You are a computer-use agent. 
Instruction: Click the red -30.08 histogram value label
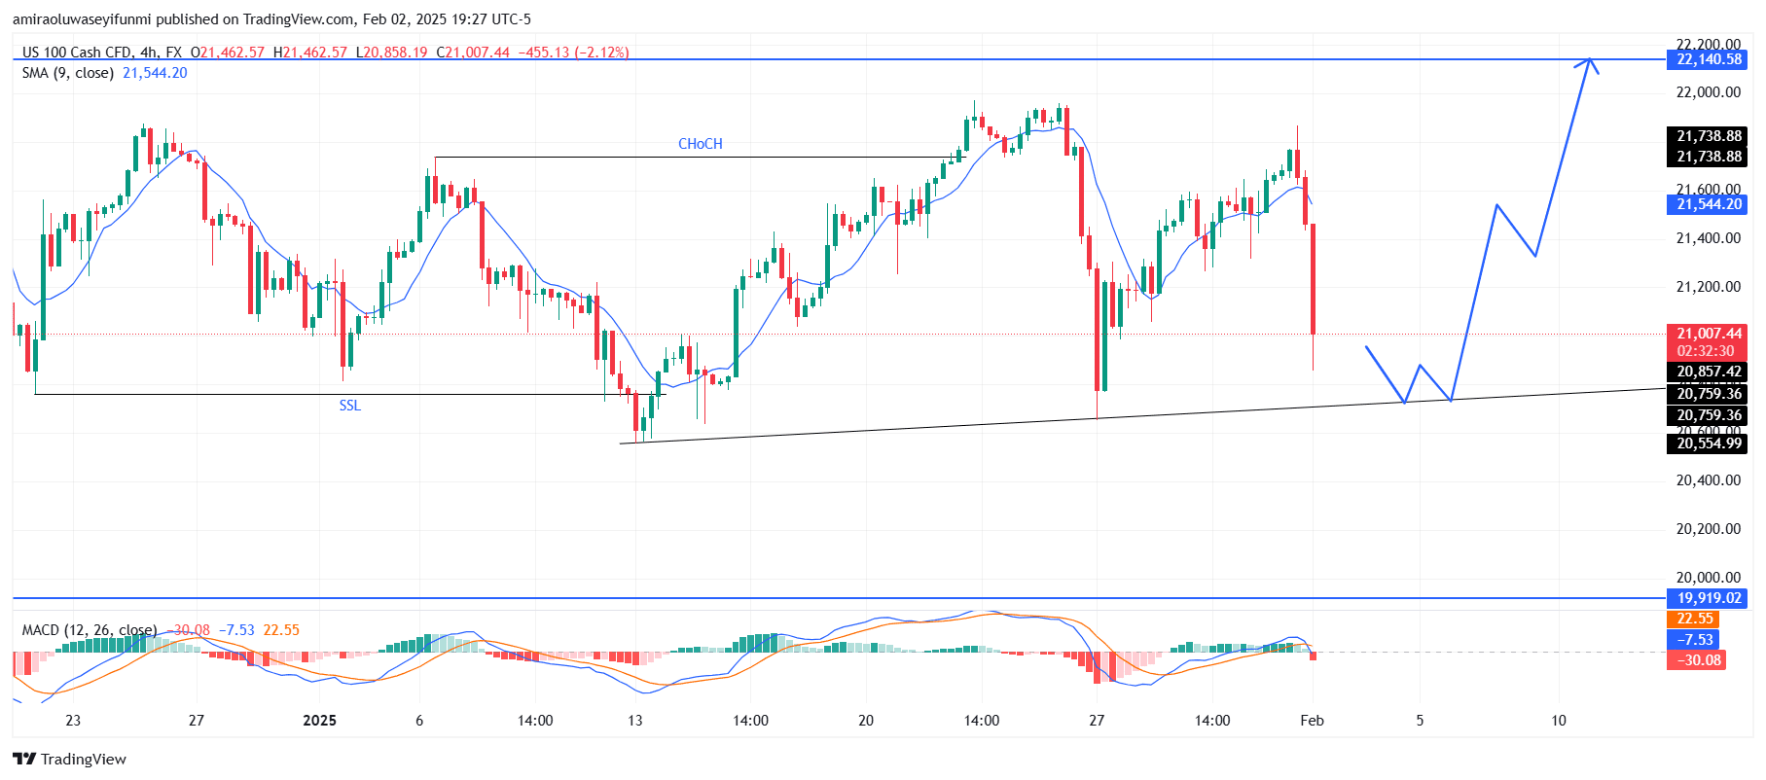point(1697,660)
